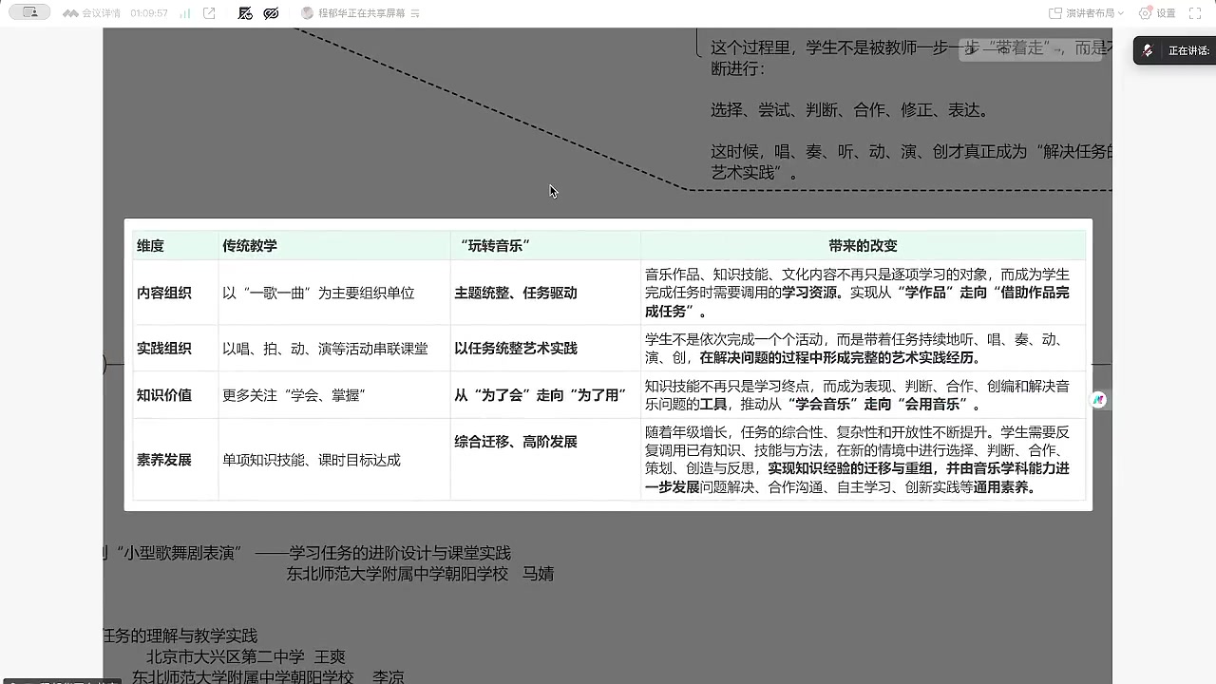Click the settings gear icon

pos(1145,13)
